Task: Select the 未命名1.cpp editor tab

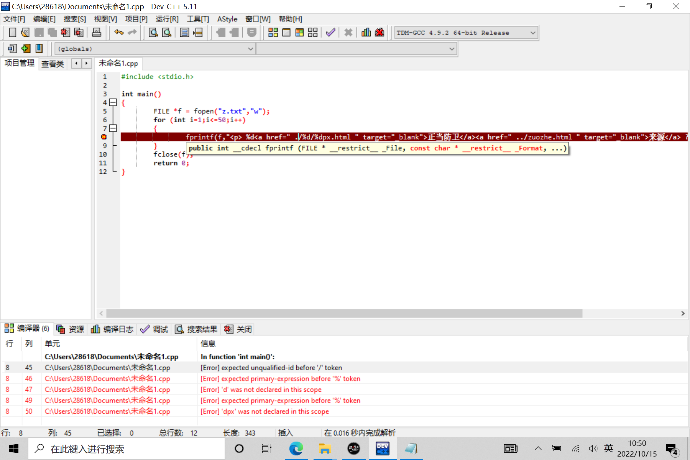Action: pos(118,63)
